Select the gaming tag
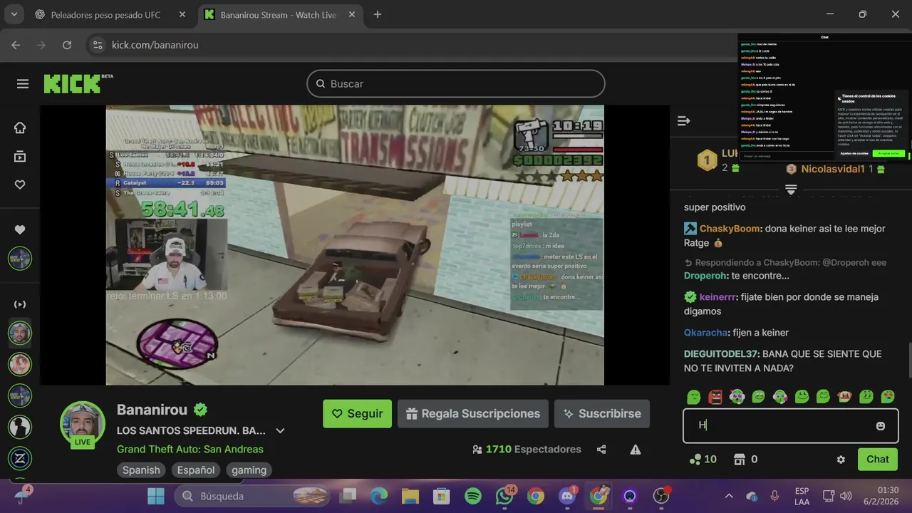 point(249,470)
